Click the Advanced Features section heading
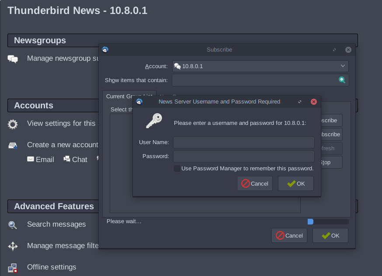382x276 pixels. [54, 207]
